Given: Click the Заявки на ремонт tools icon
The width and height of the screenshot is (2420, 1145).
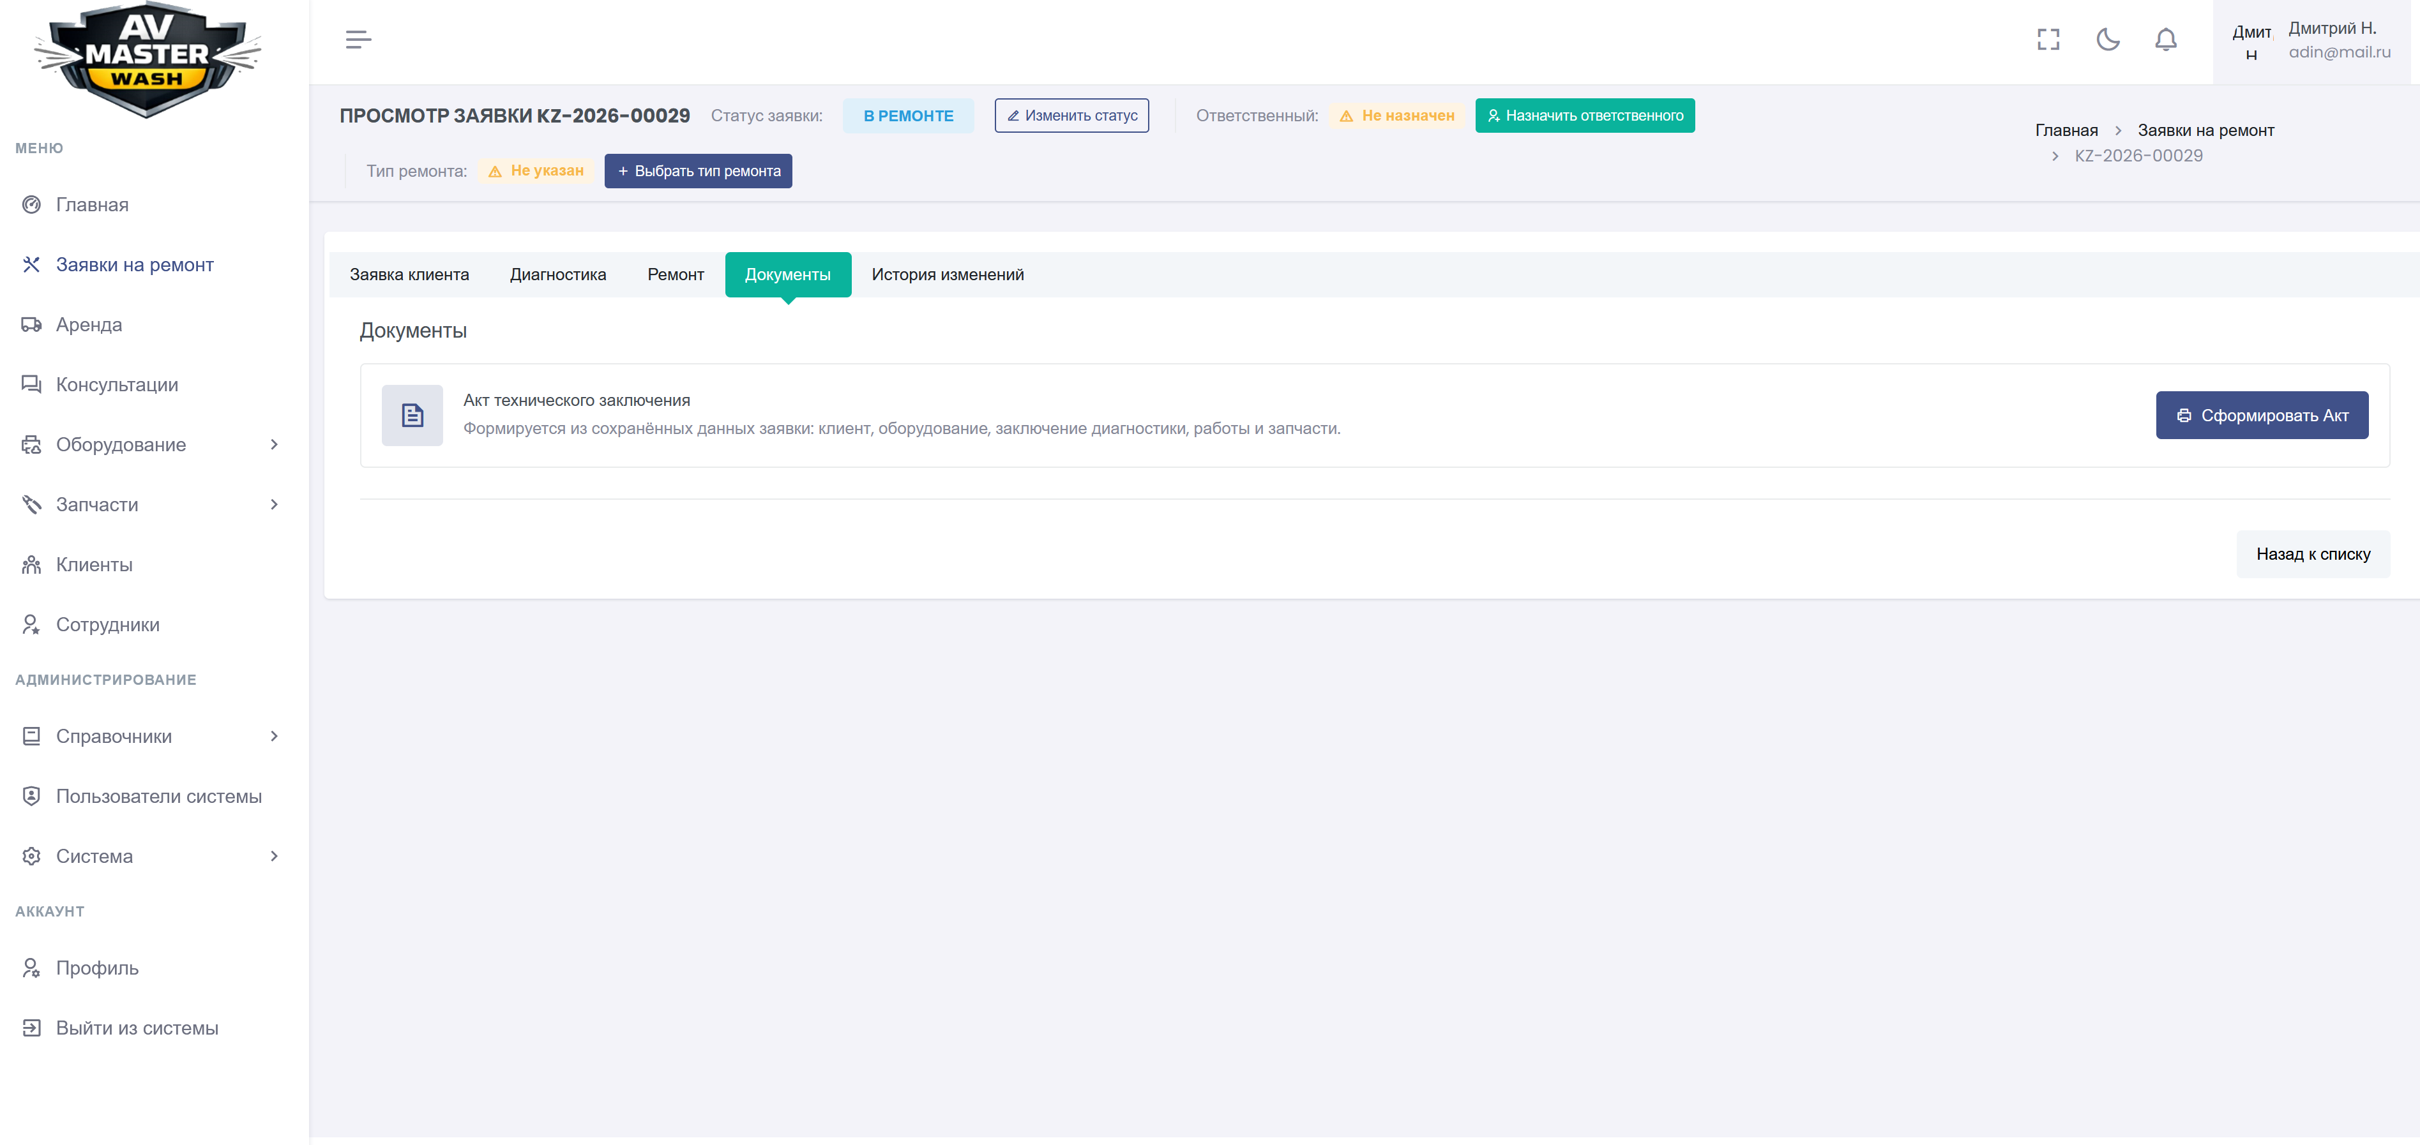Looking at the screenshot, I should click(x=31, y=265).
